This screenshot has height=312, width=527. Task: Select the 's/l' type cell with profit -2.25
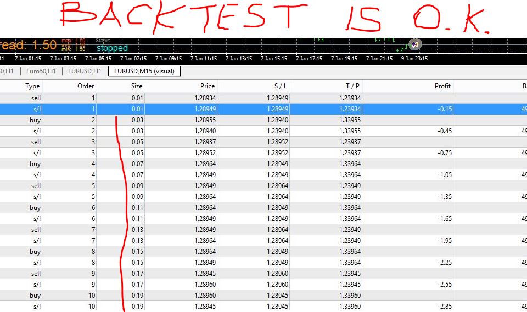(x=37, y=263)
